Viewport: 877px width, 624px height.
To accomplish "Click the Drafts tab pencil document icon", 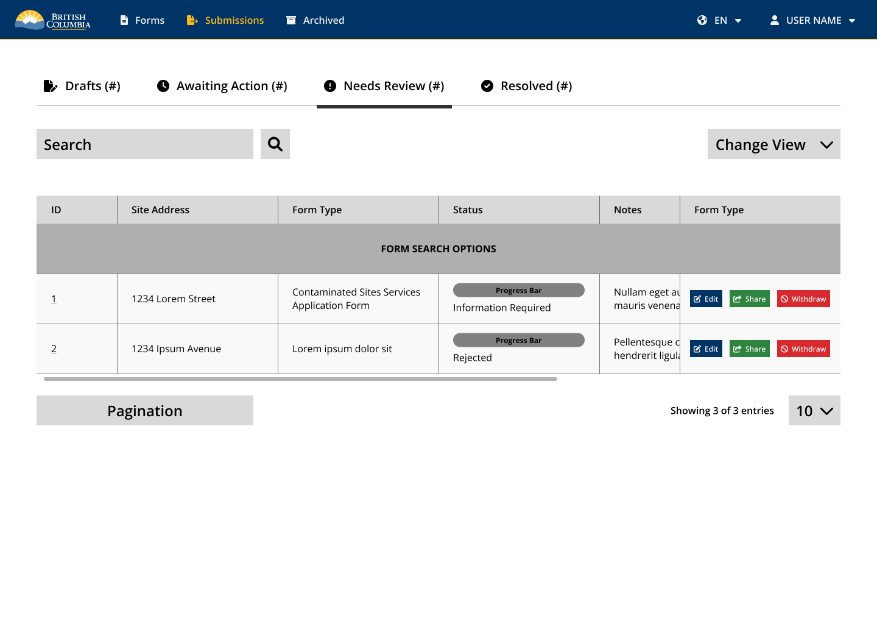I will tap(51, 86).
